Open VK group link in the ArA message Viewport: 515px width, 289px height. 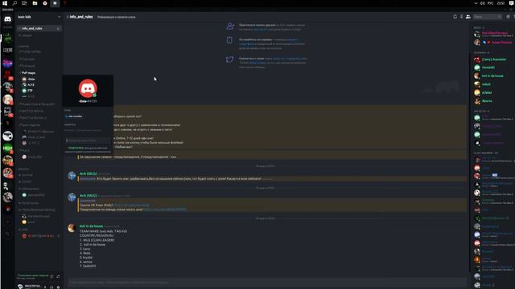pos(131,206)
